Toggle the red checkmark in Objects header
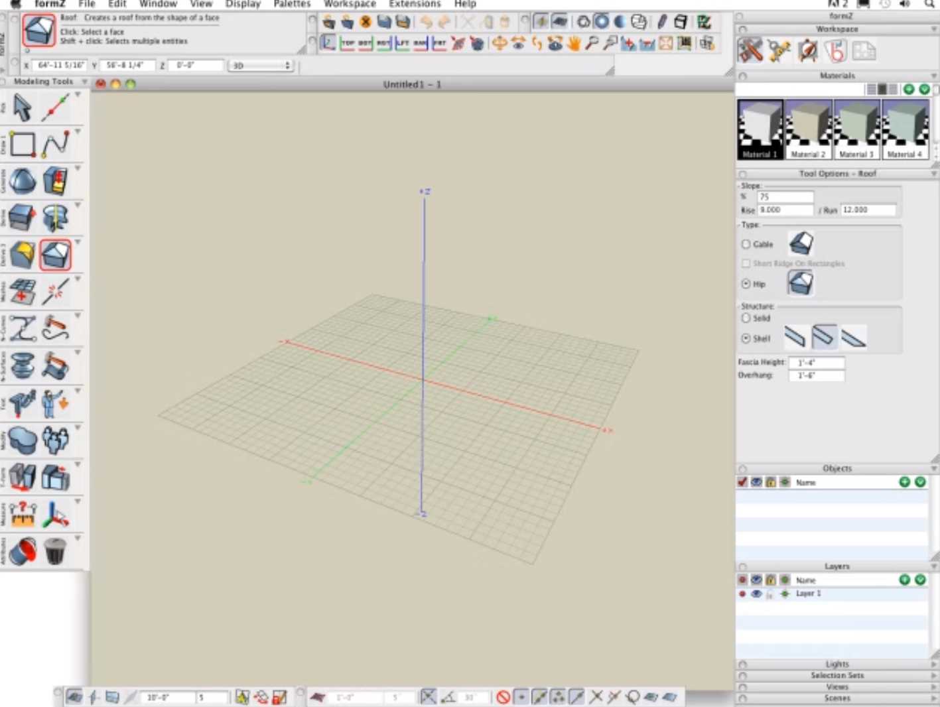This screenshot has height=707, width=940. [x=742, y=482]
